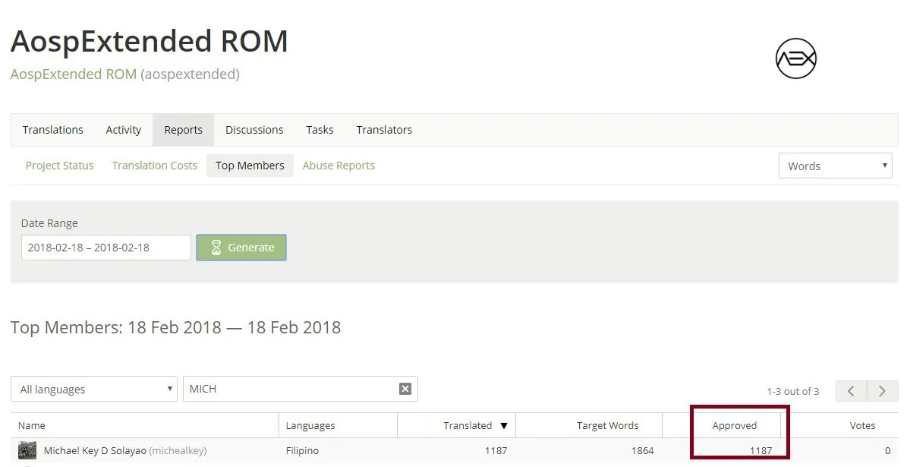This screenshot has height=467, width=907.
Task: Switch to the Translations tab
Action: coord(52,130)
